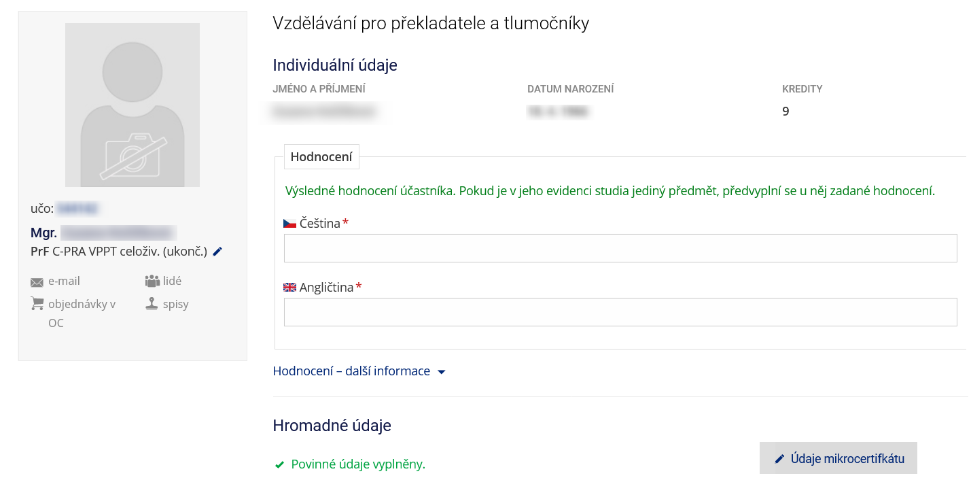This screenshot has height=495, width=971.
Task: Open objednávky v OC link
Action: click(82, 313)
